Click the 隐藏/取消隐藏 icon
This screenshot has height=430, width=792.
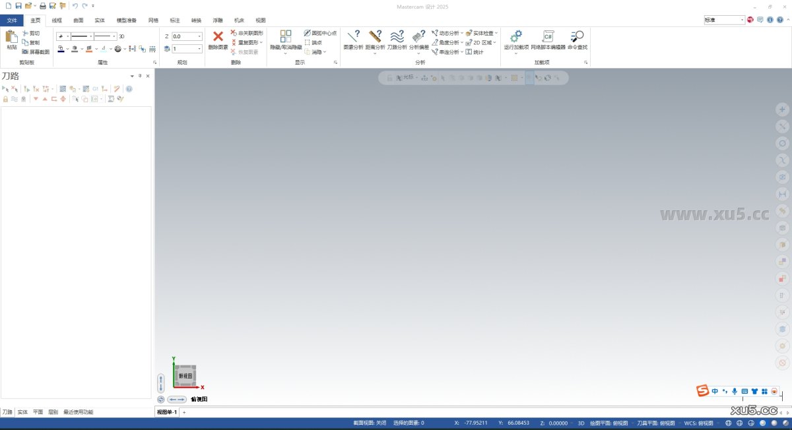tap(286, 37)
